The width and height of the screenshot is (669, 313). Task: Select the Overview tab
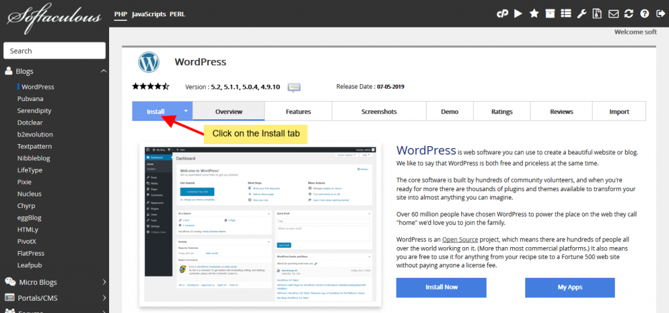tap(229, 112)
